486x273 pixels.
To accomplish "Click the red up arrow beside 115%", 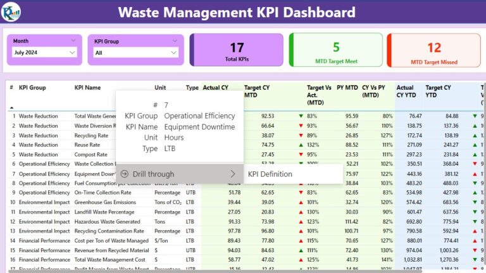I will (301, 241).
